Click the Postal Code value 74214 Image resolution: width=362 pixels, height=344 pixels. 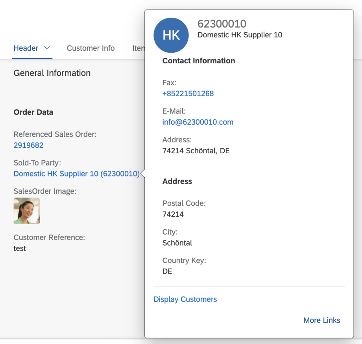point(173,214)
